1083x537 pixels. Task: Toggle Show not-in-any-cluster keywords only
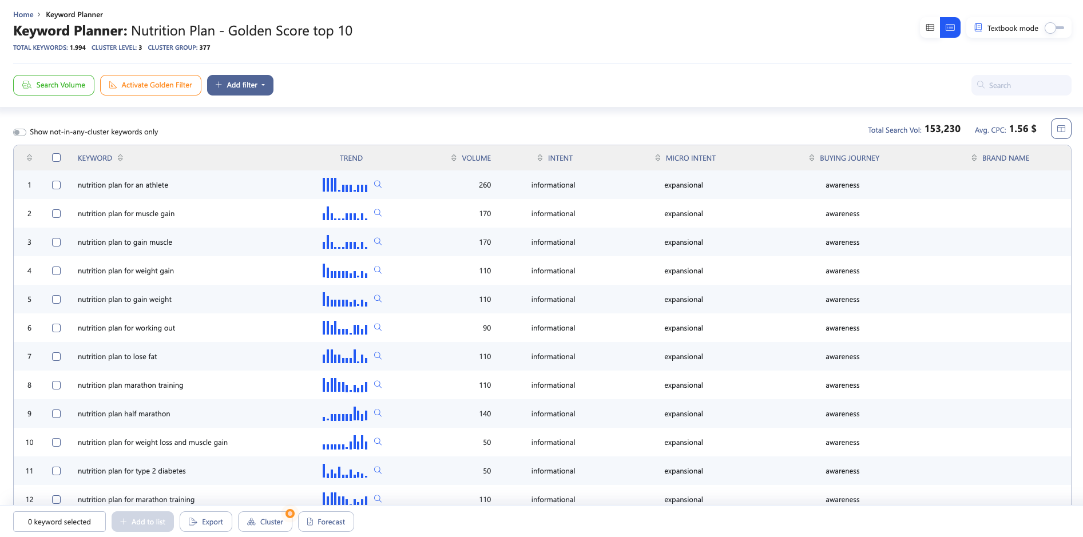(x=20, y=132)
